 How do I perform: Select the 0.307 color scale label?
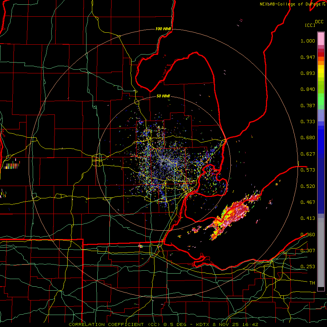point(308,251)
